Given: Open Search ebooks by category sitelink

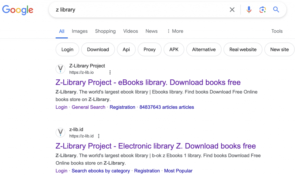Looking at the screenshot, I should pyautogui.click(x=101, y=171).
